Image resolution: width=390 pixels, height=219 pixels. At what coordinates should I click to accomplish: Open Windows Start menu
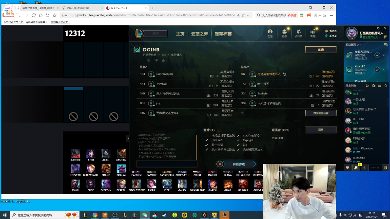(x=5, y=215)
